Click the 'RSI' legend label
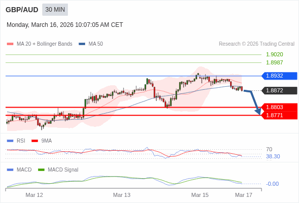 click(21, 141)
